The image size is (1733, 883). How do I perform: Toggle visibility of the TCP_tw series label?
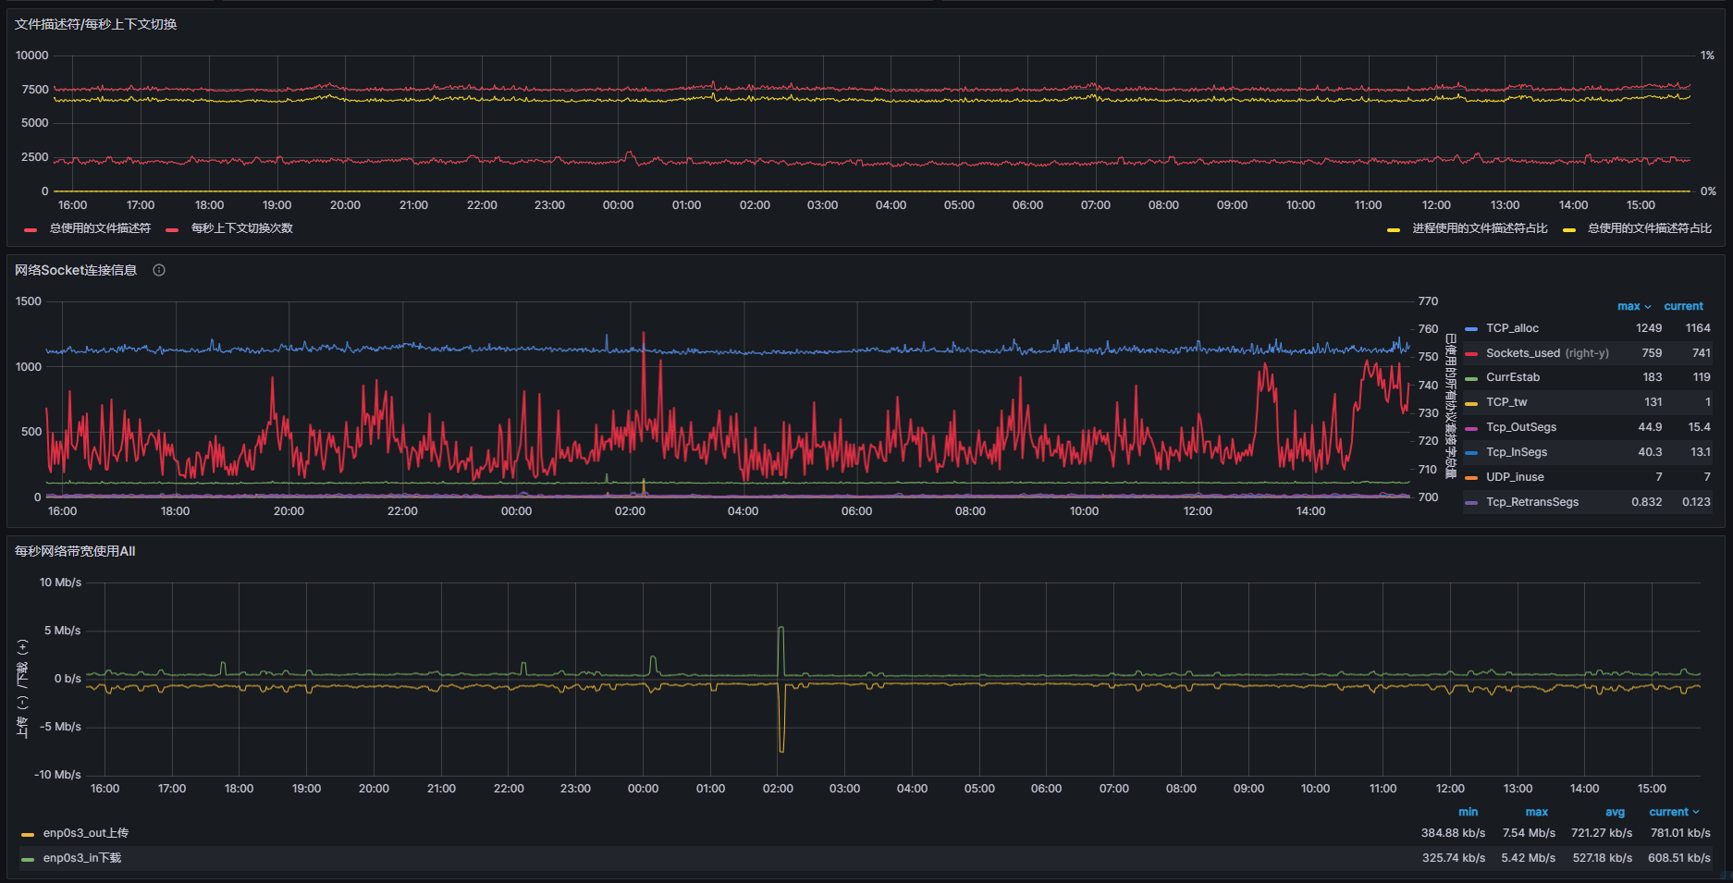[1506, 402]
